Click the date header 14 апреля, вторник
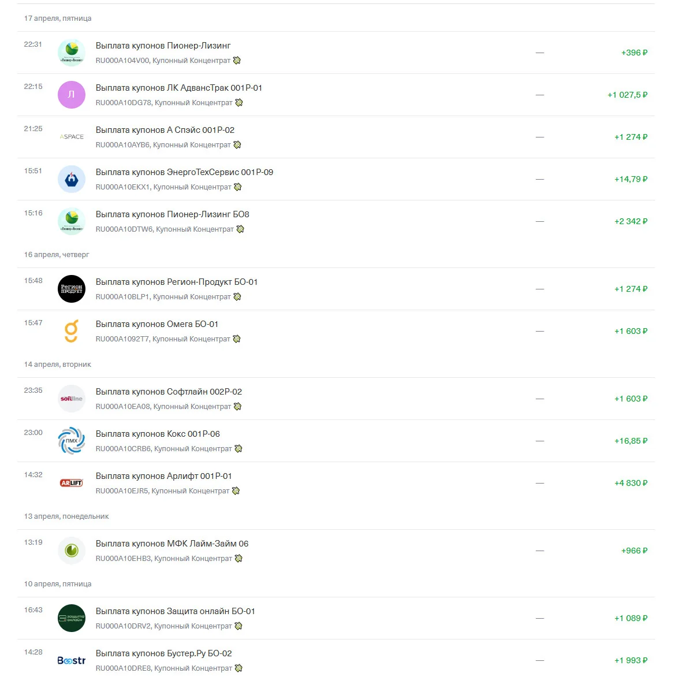 [58, 365]
